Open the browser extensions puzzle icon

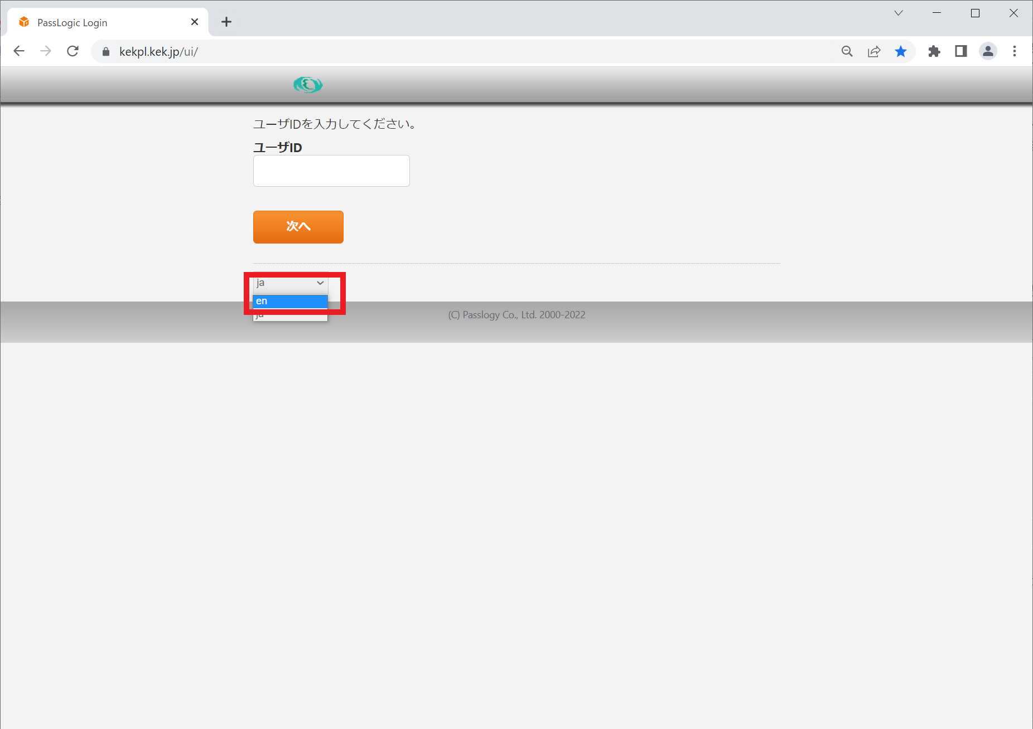934,51
